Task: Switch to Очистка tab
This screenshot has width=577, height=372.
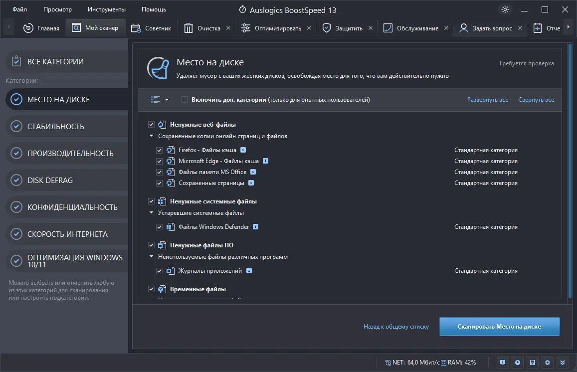Action: click(x=202, y=28)
